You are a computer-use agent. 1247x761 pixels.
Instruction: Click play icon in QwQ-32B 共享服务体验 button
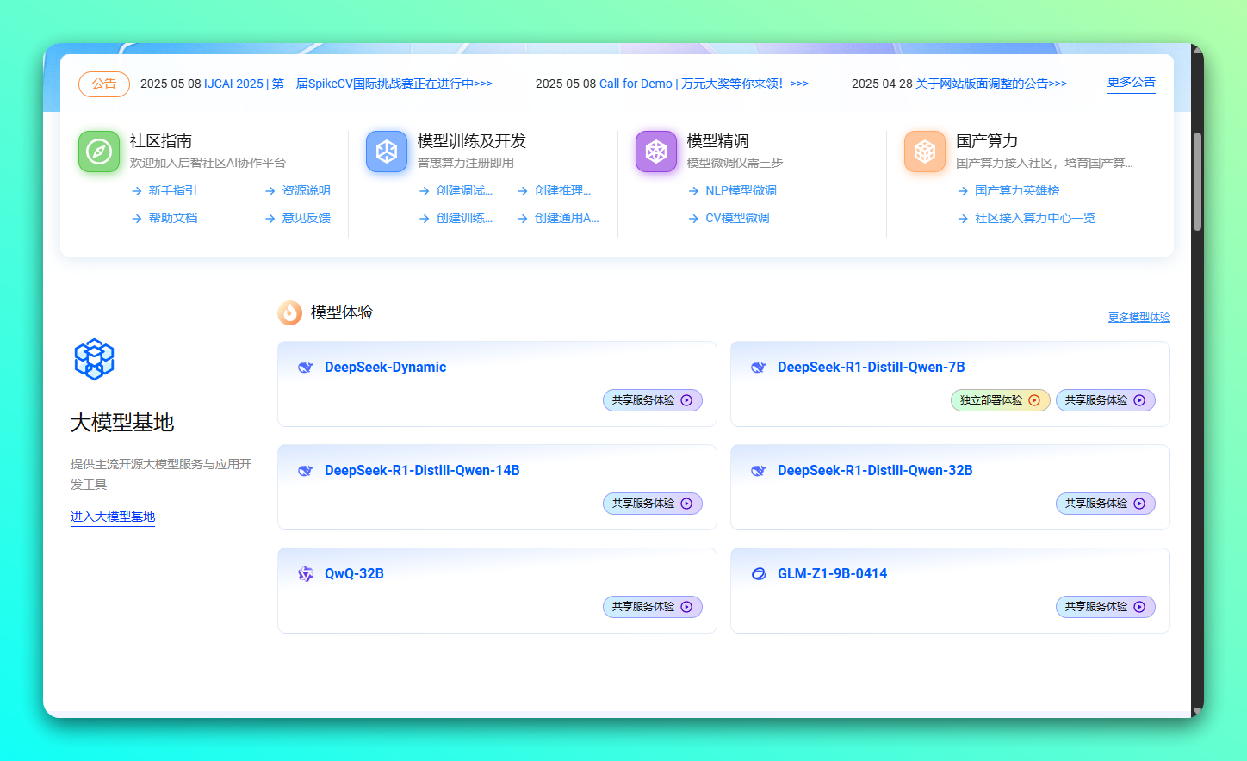[686, 607]
